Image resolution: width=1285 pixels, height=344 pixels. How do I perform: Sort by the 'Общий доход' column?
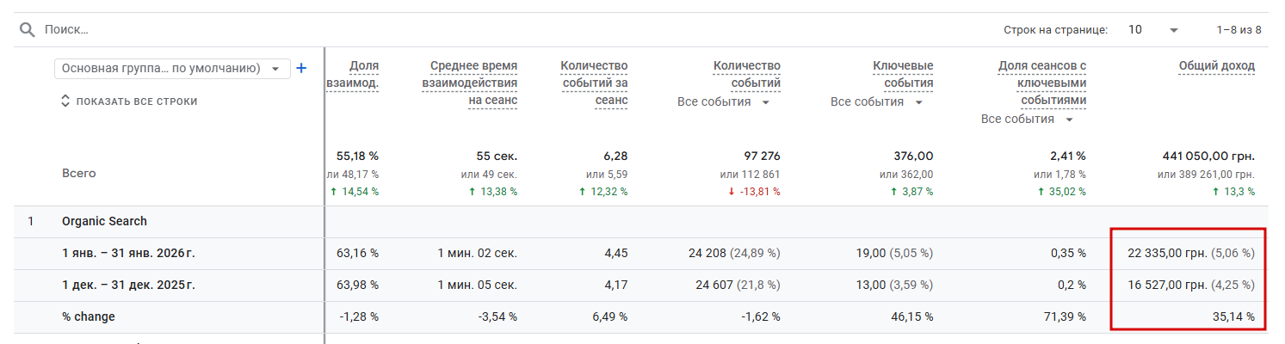(1216, 66)
